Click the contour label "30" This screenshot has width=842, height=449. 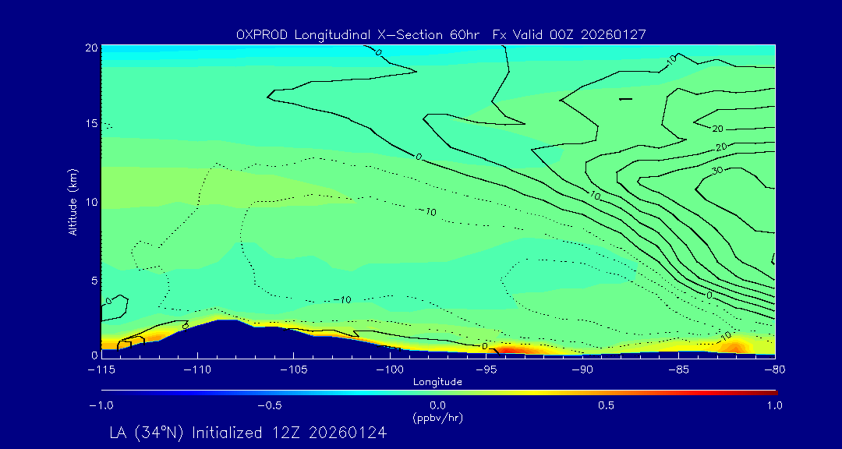pos(717,171)
